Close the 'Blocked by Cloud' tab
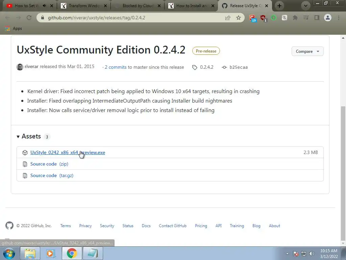The height and width of the screenshot is (260, 346). [159, 6]
